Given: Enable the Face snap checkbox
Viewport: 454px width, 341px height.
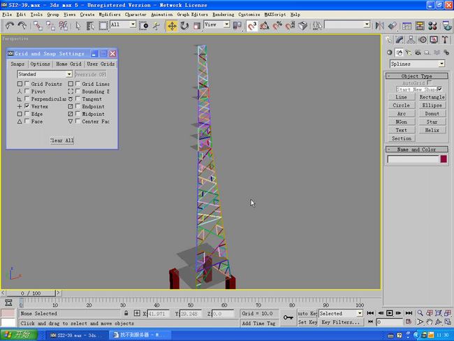Looking at the screenshot, I should click(x=27, y=121).
